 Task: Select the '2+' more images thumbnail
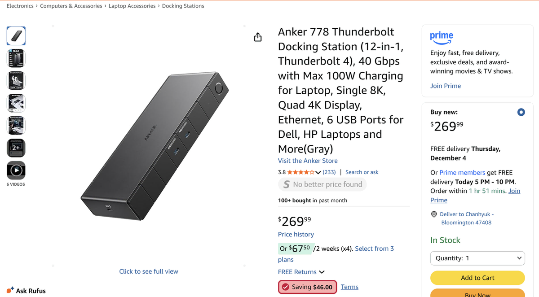pyautogui.click(x=16, y=148)
